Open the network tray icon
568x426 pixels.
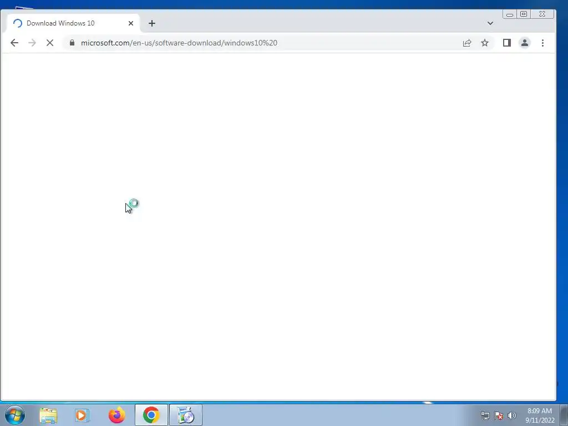[x=485, y=415]
